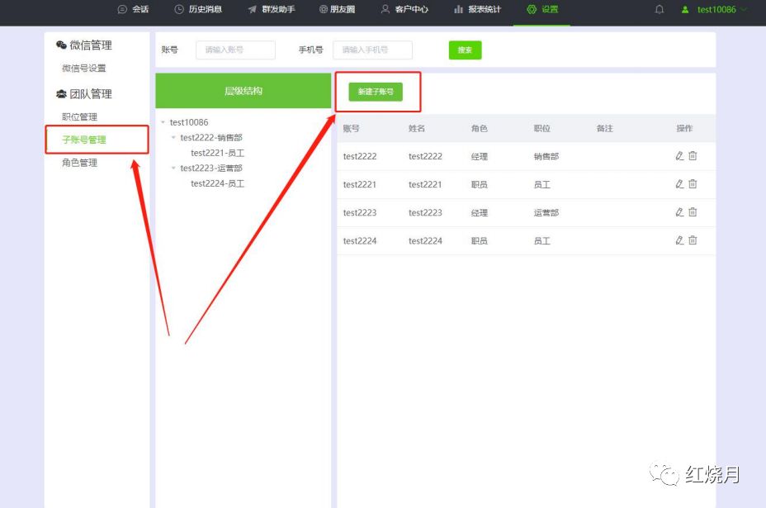Focus the 手机号 input field
Image resolution: width=766 pixels, height=508 pixels.
(372, 50)
